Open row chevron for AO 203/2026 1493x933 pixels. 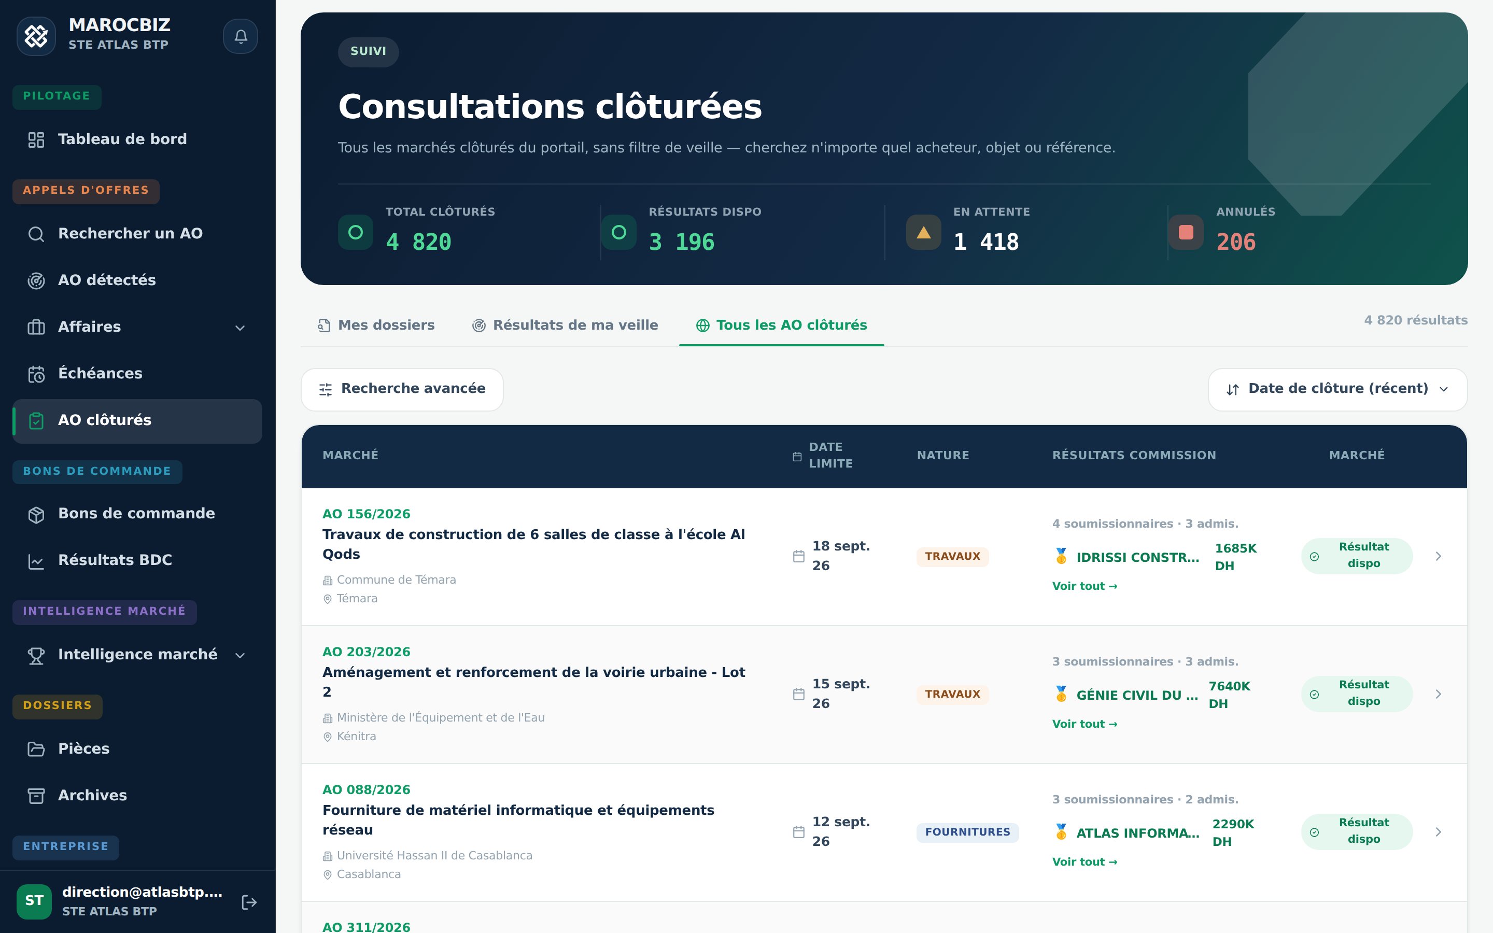click(1439, 694)
